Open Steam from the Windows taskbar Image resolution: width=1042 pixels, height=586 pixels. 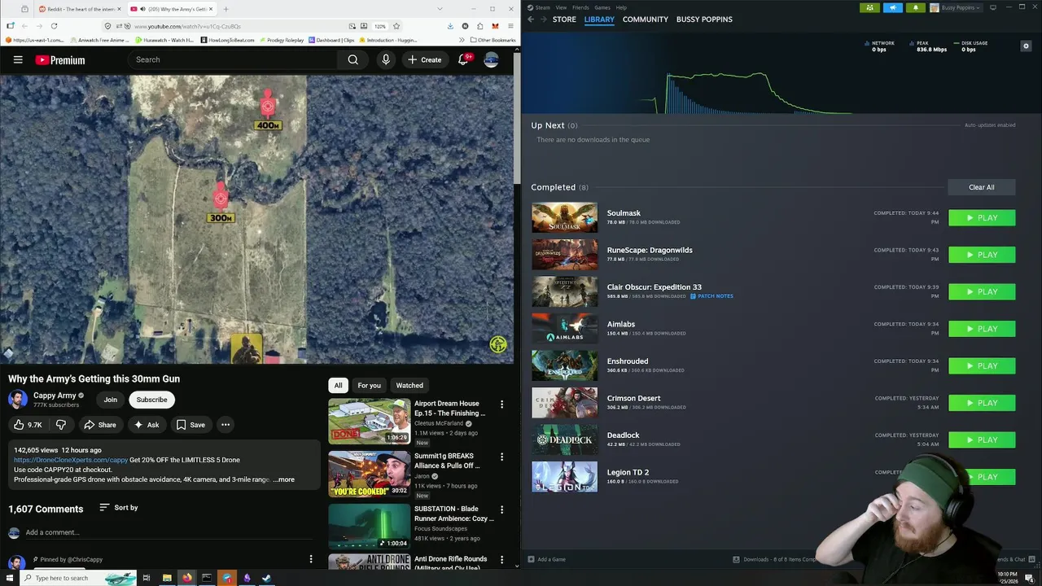click(x=266, y=578)
